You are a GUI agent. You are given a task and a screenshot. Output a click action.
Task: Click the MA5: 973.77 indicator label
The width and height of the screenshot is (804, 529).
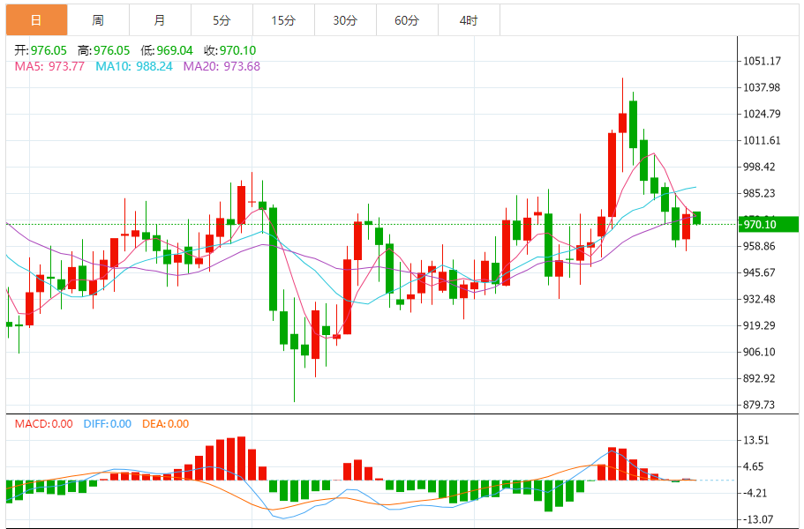pyautogui.click(x=49, y=66)
